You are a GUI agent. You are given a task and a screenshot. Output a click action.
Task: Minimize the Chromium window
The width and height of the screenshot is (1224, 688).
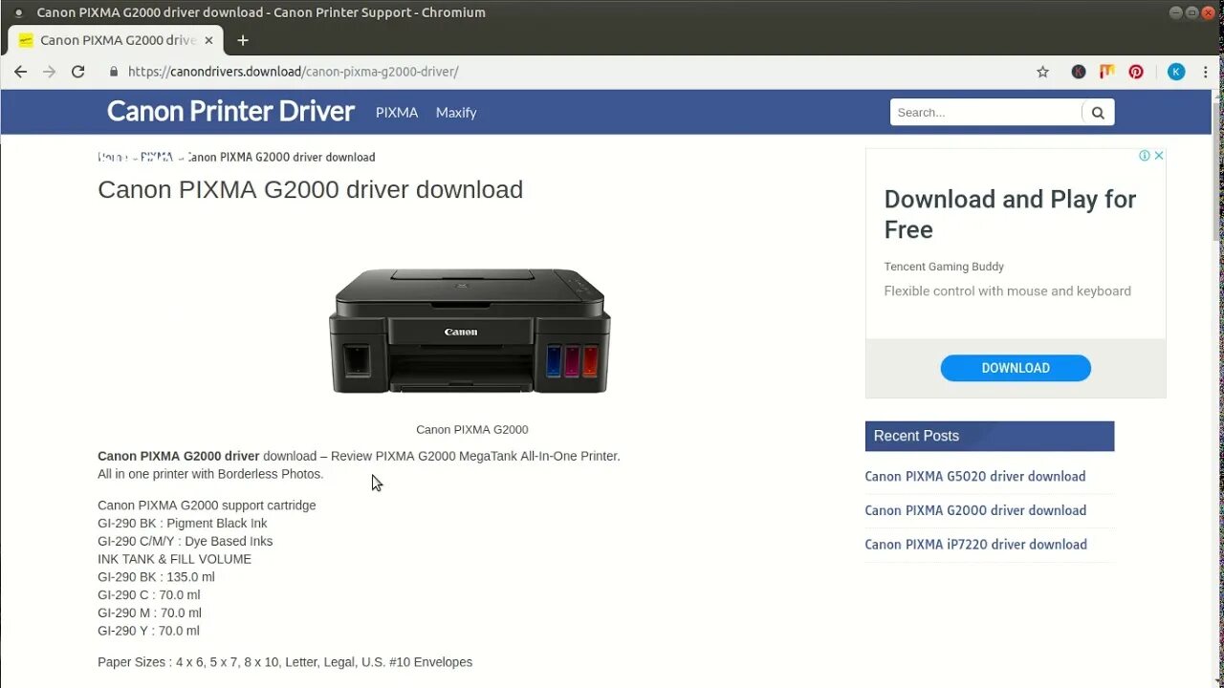(x=1176, y=12)
